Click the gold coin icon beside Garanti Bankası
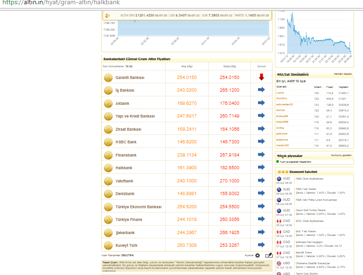 108,78
